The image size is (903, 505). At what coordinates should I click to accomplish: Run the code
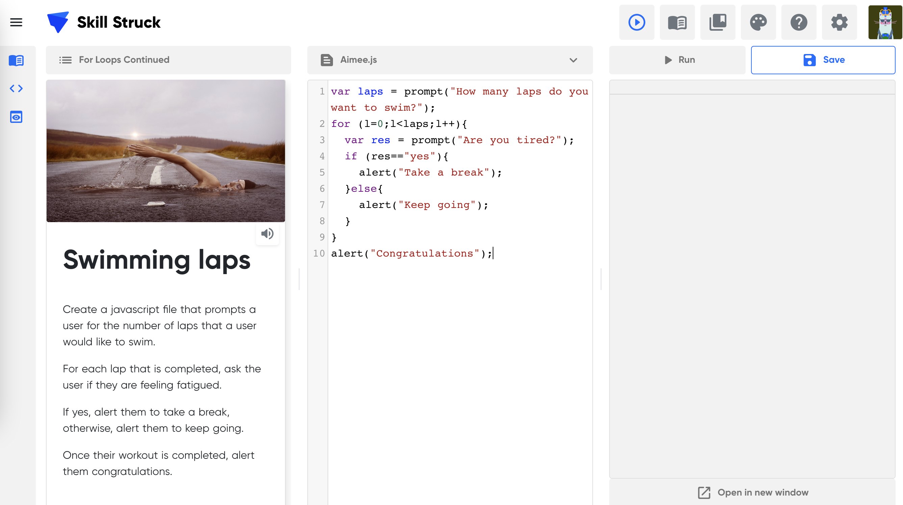(677, 60)
